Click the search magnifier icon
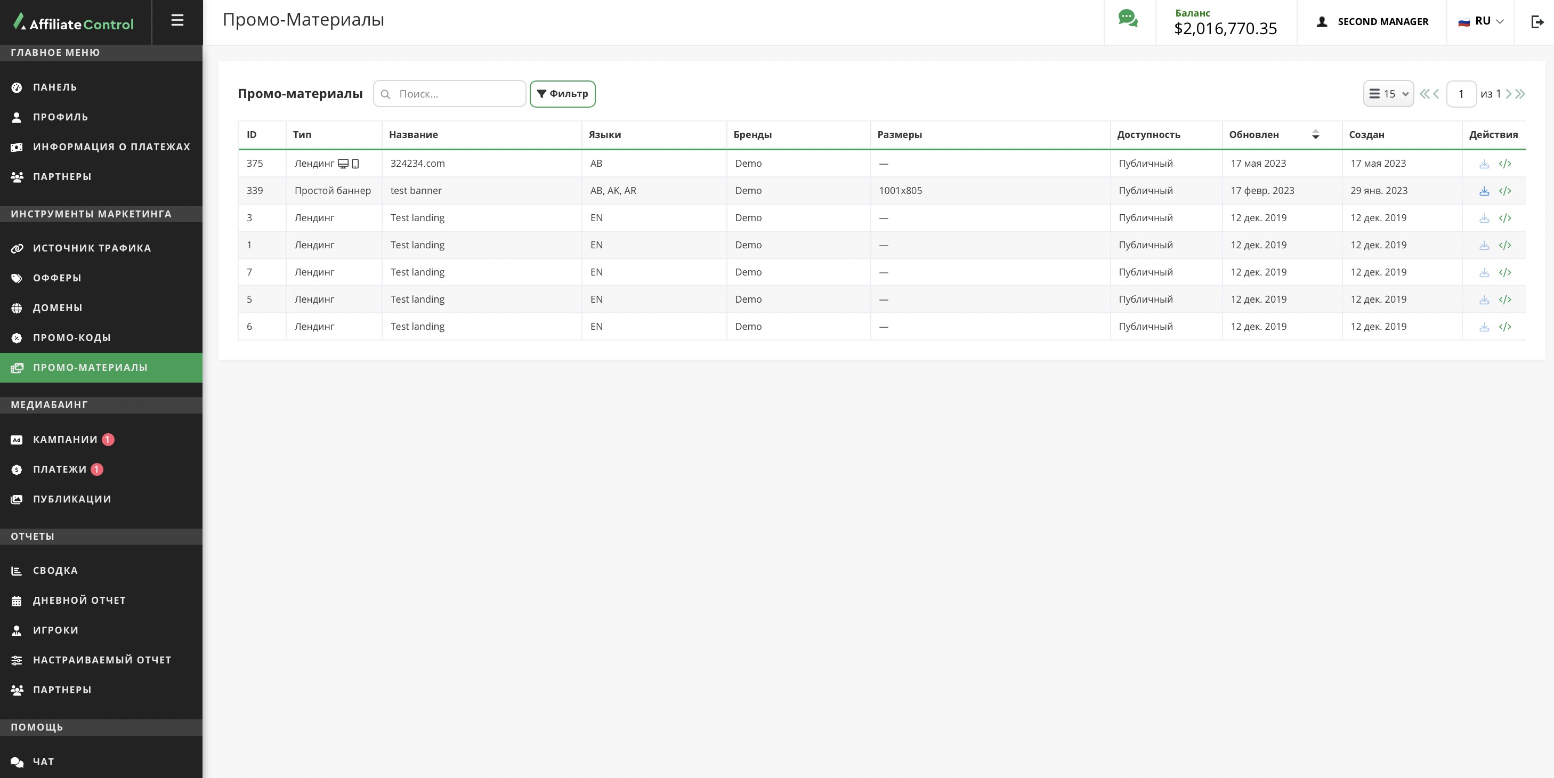 pyautogui.click(x=385, y=94)
